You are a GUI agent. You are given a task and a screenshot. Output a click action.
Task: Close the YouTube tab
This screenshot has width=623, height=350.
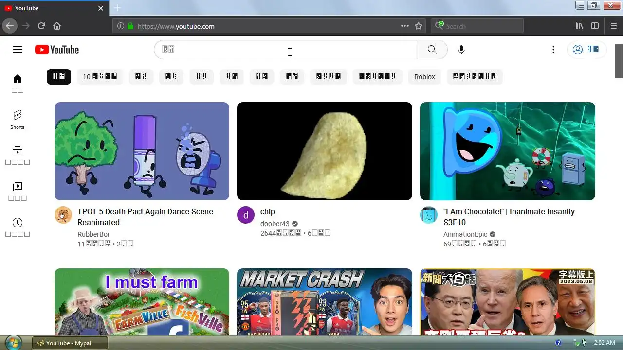[x=101, y=8]
